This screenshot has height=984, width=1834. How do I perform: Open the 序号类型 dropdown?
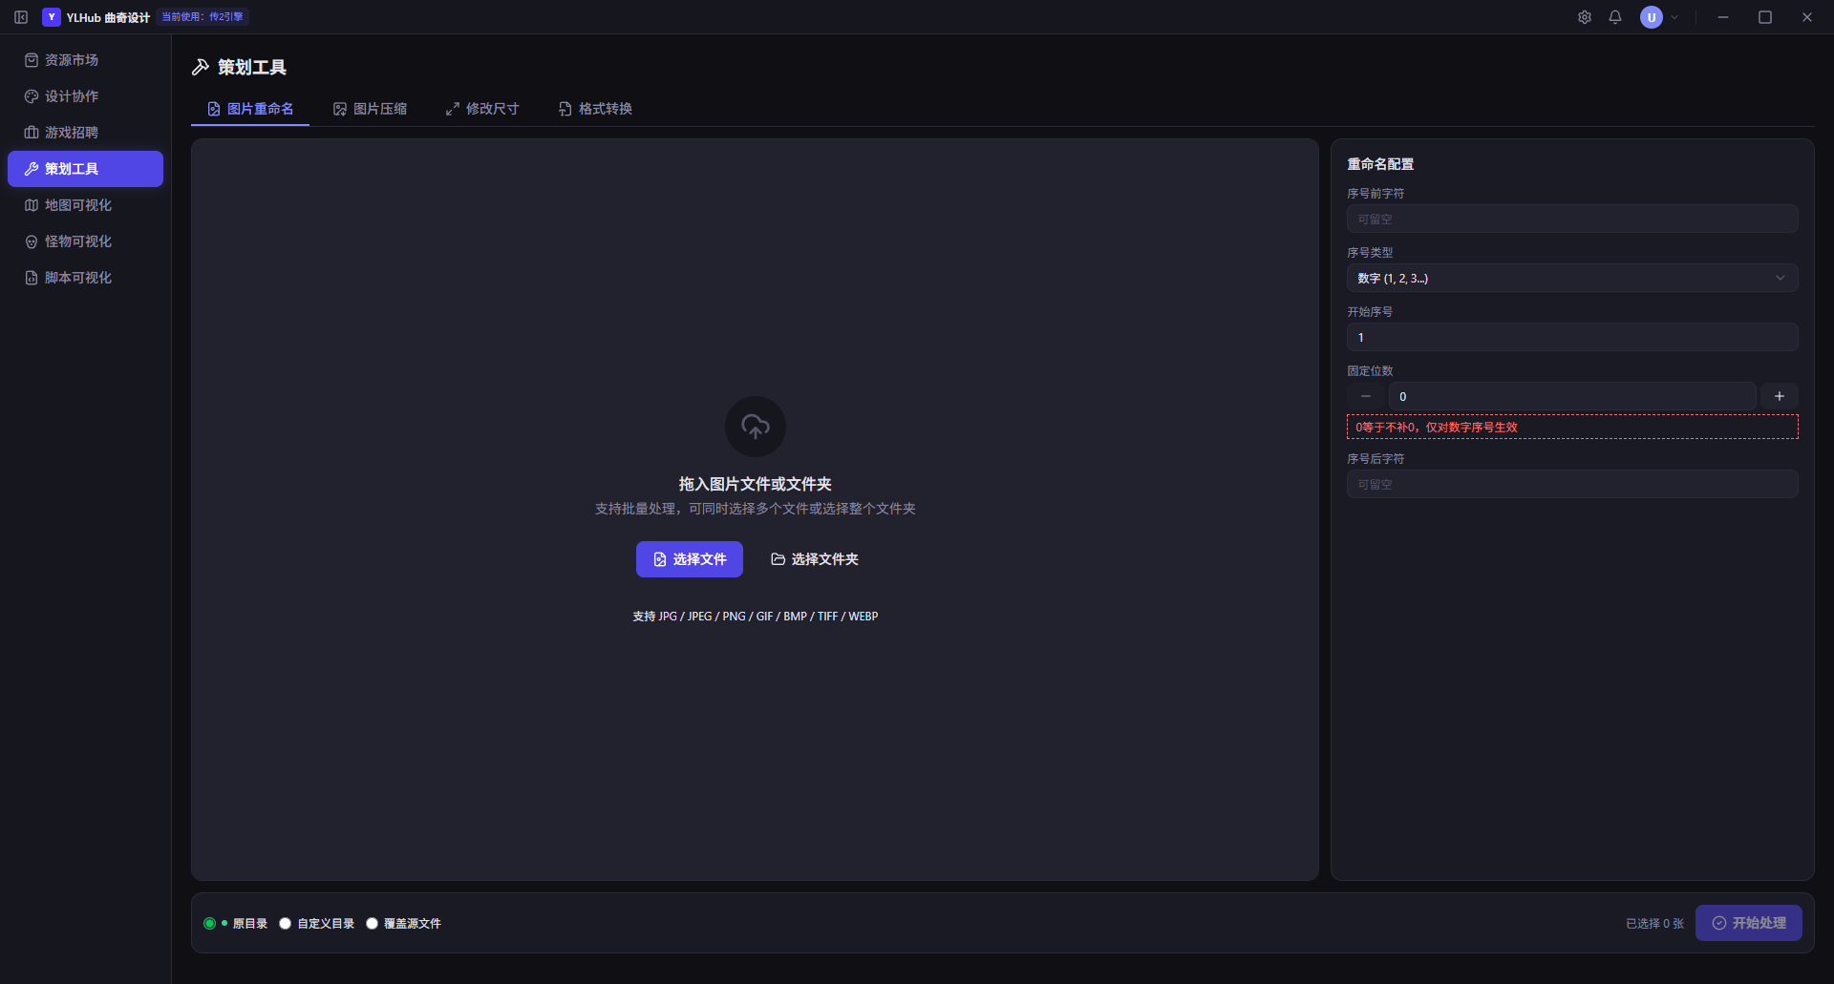[1572, 278]
